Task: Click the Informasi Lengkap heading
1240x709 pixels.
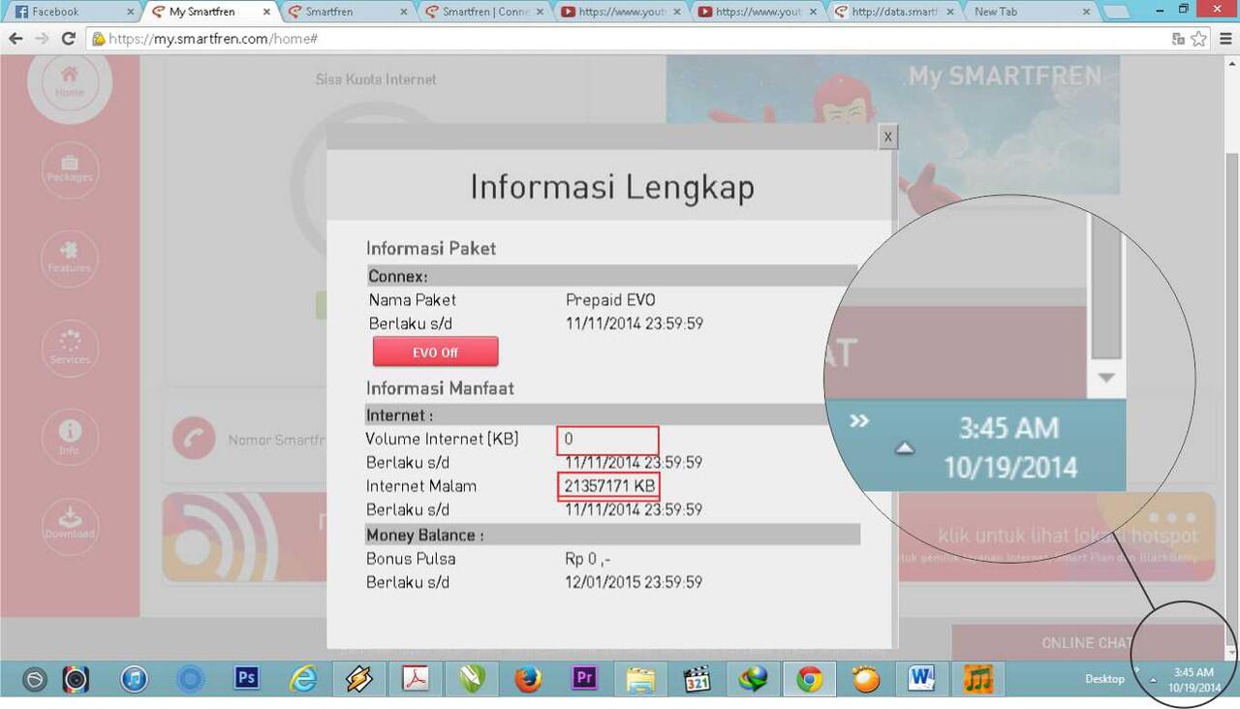Action: click(x=612, y=186)
